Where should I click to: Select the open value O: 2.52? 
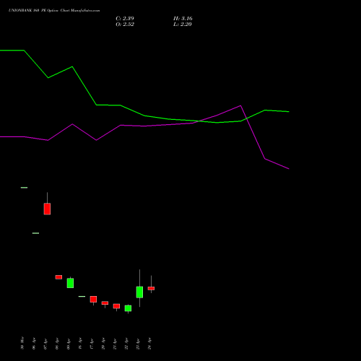point(125,24)
